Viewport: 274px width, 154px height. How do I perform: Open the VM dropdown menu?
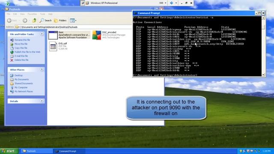(163, 3)
